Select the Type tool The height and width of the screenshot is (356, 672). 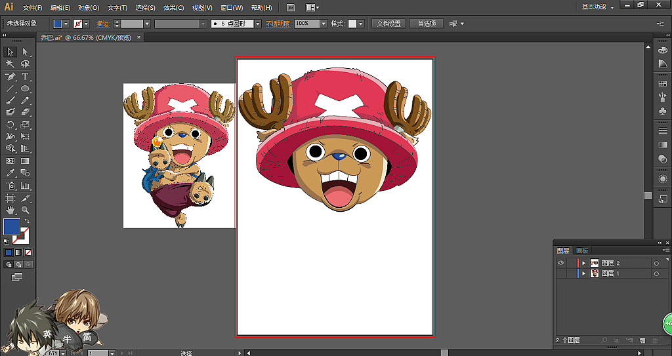pyautogui.click(x=25, y=76)
